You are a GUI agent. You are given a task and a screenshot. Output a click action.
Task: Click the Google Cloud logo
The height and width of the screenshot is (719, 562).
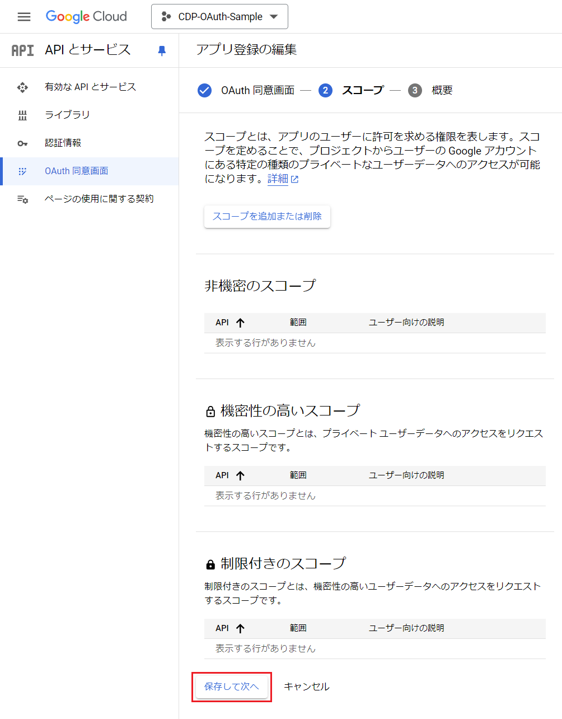point(86,17)
